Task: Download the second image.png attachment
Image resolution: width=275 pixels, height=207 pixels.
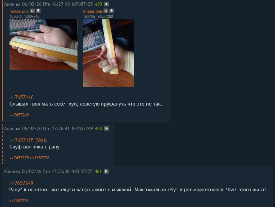Action: (x=112, y=11)
